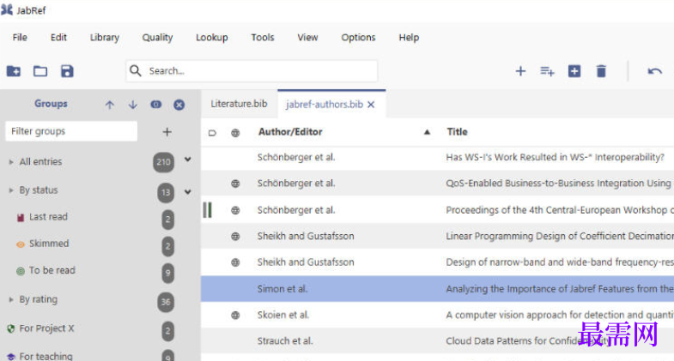This screenshot has height=361, width=674.
Task: Expand the All entries tree arrow
Action: click(11, 162)
